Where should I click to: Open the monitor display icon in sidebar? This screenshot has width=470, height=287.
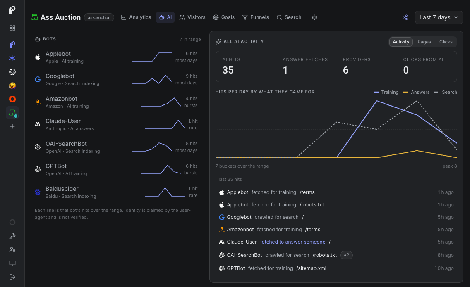[x=12, y=263]
